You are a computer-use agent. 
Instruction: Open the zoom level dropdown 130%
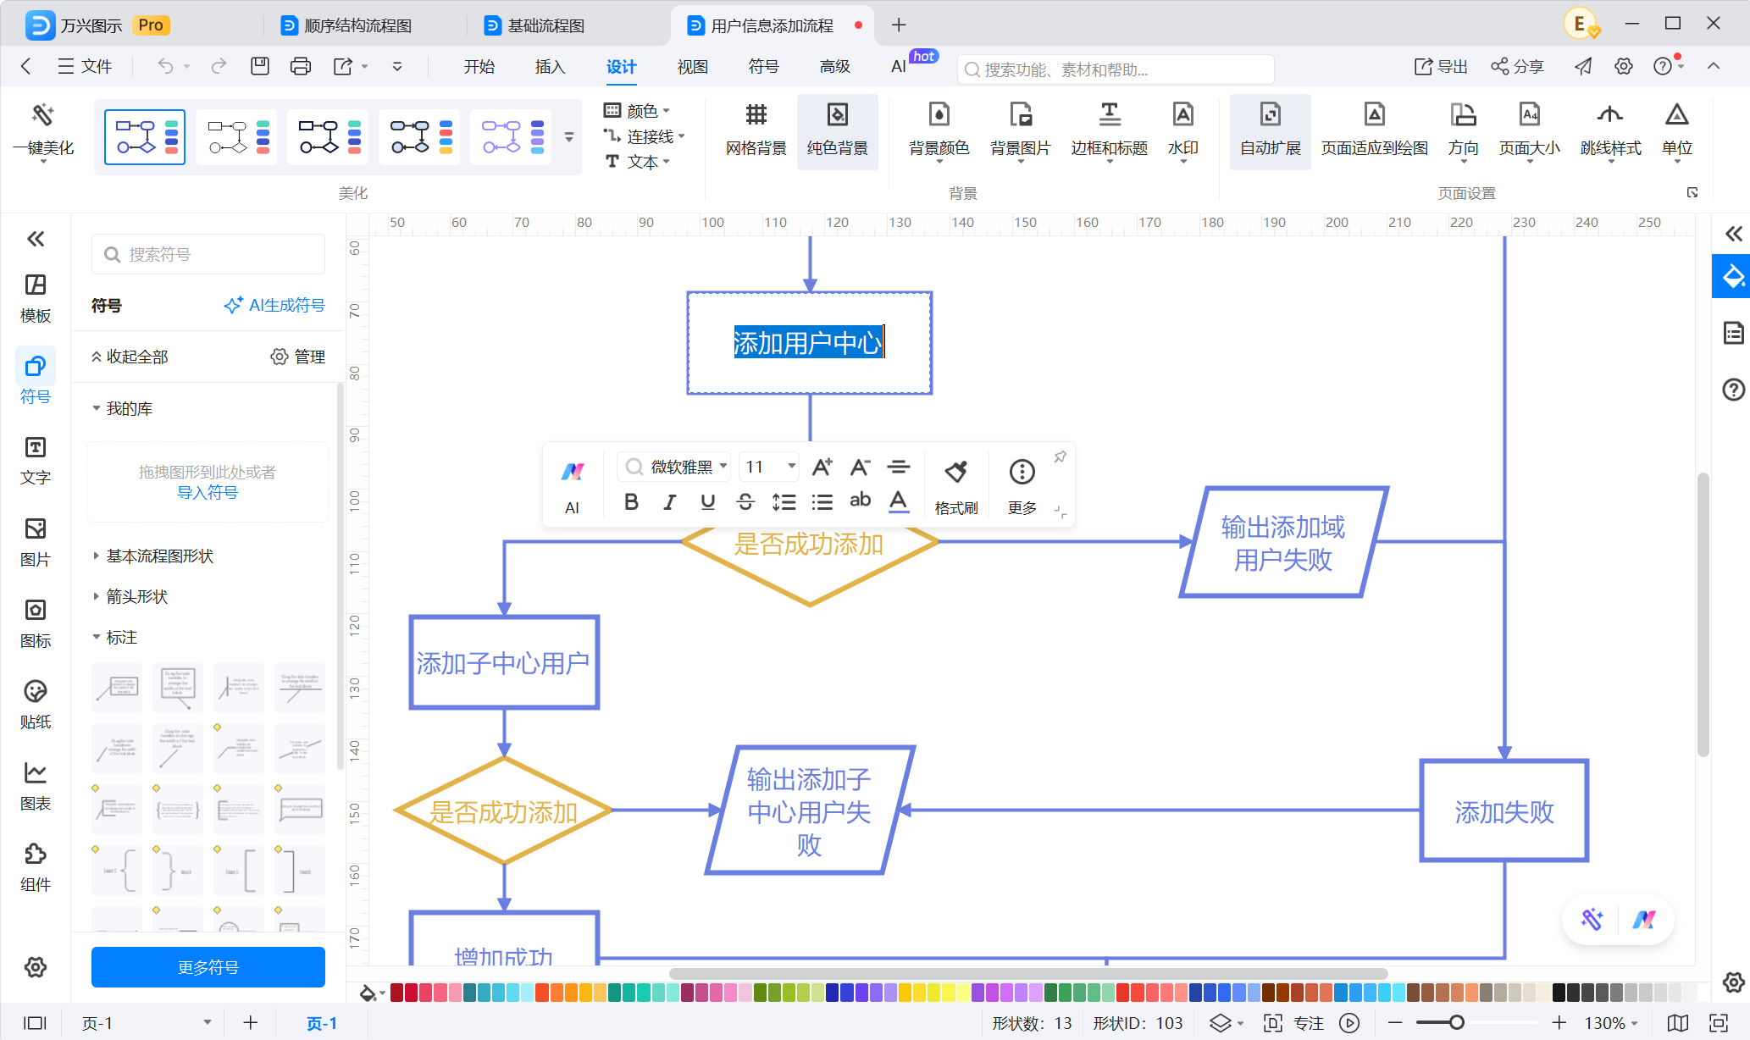(1610, 1023)
